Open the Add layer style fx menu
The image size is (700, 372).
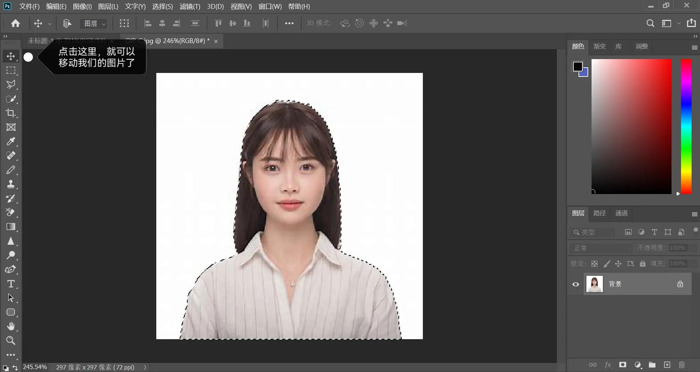[x=608, y=365]
